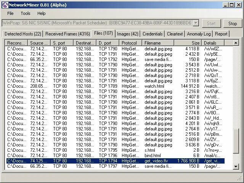Click the TCP 1795 destination port cell
Screen dimensions: 244x183
click(x=108, y=150)
